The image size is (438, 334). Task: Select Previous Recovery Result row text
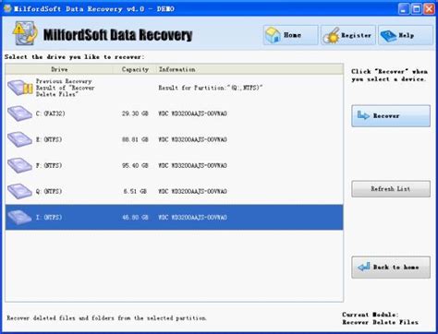coord(65,88)
